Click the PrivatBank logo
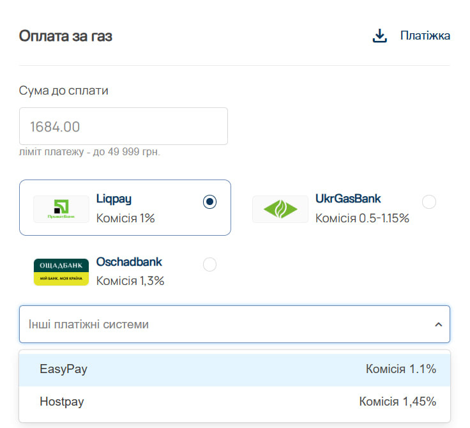Image resolution: width=470 pixels, height=428 pixels. click(61, 209)
